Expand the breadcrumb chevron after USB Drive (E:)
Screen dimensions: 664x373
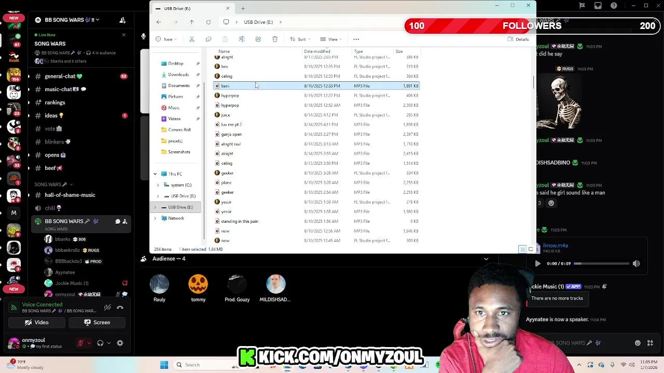coord(281,22)
